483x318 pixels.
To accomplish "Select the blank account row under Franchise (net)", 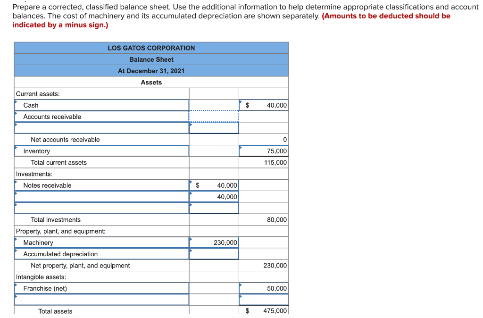I will pyautogui.click(x=101, y=299).
